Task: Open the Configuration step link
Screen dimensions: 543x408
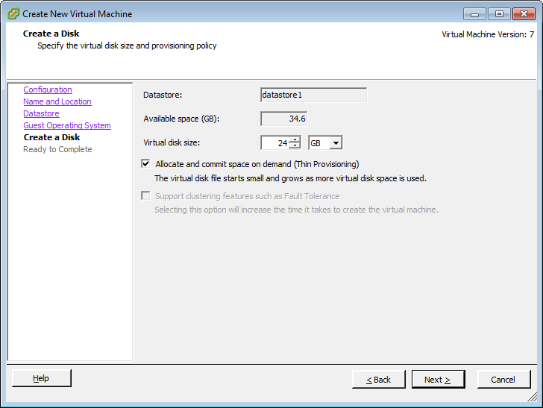Action: coord(48,90)
